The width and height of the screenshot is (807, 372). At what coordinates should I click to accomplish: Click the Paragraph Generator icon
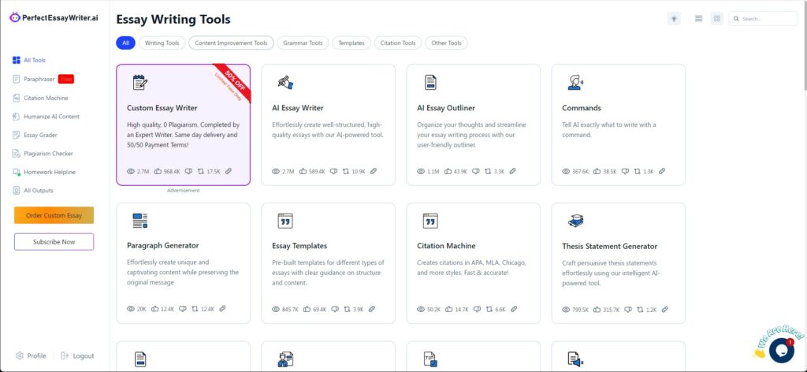pyautogui.click(x=140, y=221)
